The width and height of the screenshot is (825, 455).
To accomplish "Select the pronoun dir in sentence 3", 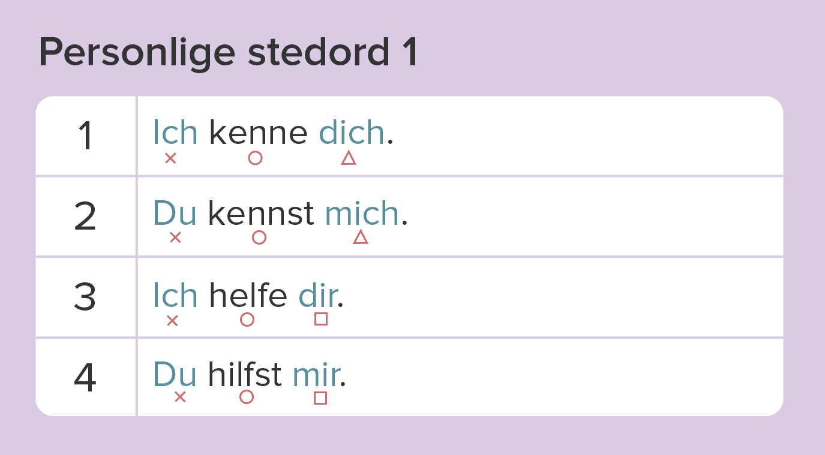I will click(x=318, y=296).
